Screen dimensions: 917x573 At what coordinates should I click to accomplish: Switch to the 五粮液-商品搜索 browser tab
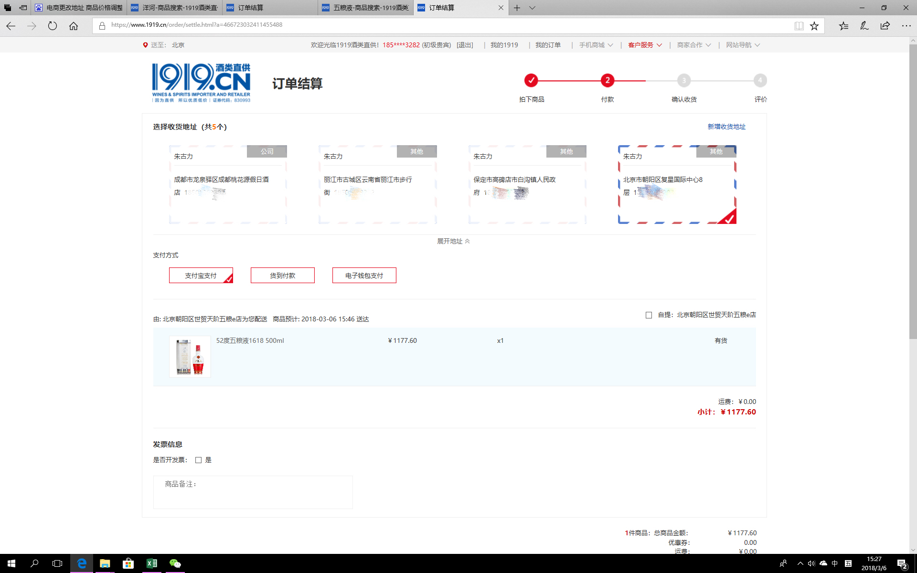[x=366, y=8]
